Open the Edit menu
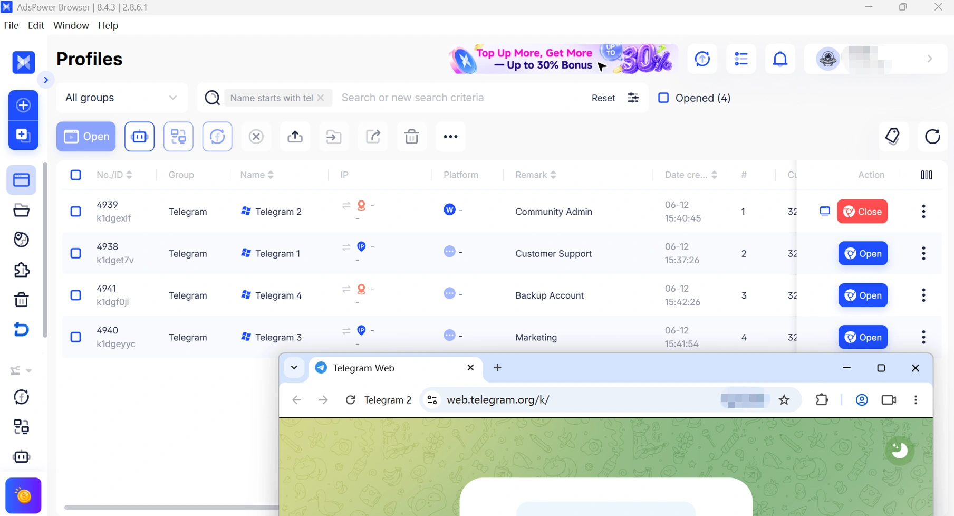Screen dimensions: 954x516 click(36, 25)
